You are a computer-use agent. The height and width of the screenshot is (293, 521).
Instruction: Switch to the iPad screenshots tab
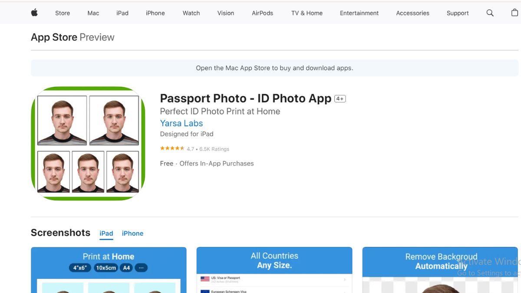(106, 233)
